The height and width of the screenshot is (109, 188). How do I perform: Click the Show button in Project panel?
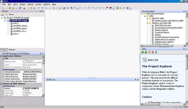[11, 14]
